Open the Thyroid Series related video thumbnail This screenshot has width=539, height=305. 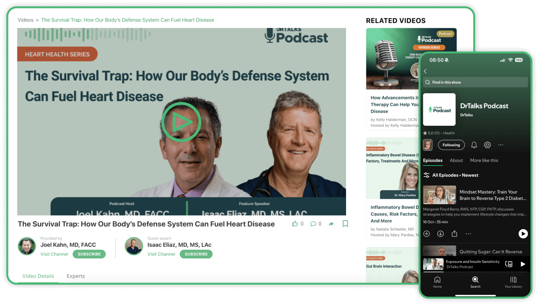pyautogui.click(x=392, y=59)
